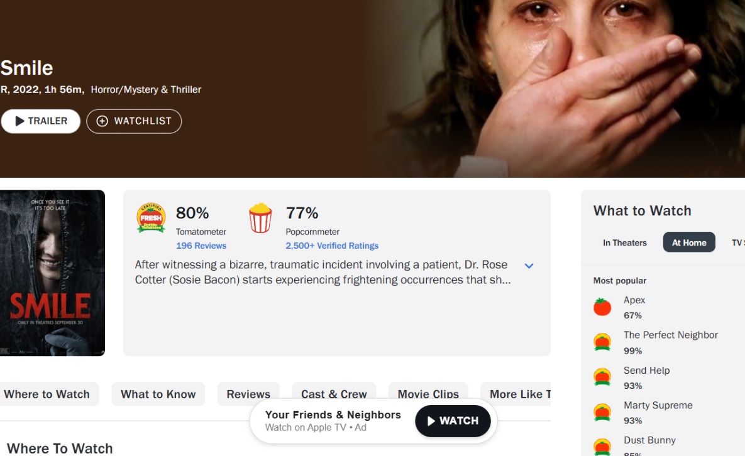The width and height of the screenshot is (745, 456).
Task: Click the Certified Fresh icon beside Dust Bunny
Action: click(x=602, y=447)
